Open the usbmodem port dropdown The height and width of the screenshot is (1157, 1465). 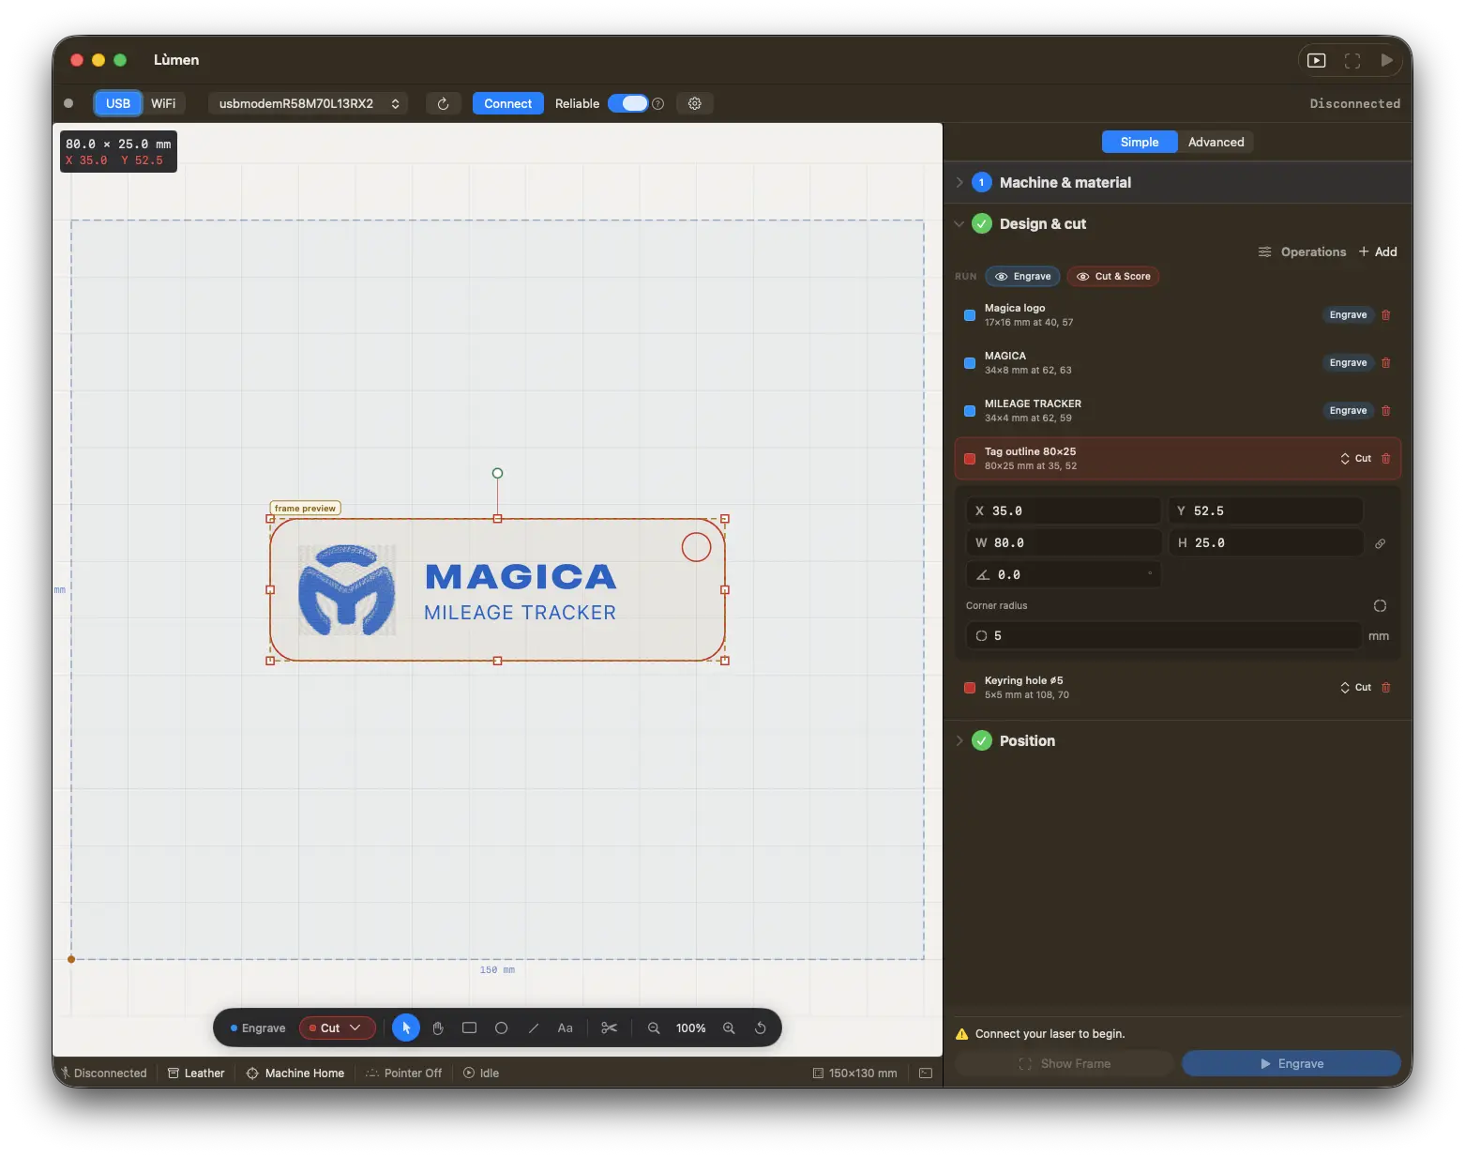click(309, 103)
